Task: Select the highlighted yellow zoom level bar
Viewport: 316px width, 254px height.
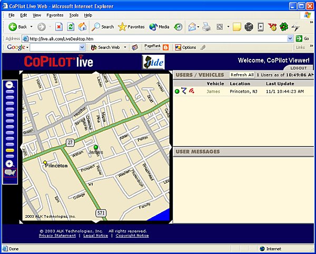Action: coord(10,150)
